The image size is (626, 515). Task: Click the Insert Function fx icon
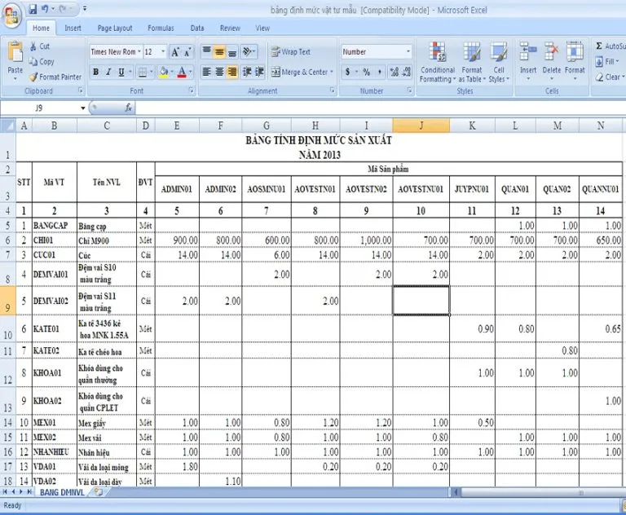[x=129, y=108]
